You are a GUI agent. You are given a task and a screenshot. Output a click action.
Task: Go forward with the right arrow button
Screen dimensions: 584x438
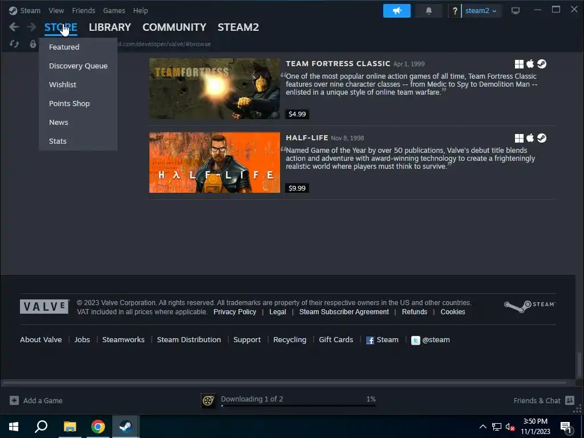pyautogui.click(x=32, y=27)
